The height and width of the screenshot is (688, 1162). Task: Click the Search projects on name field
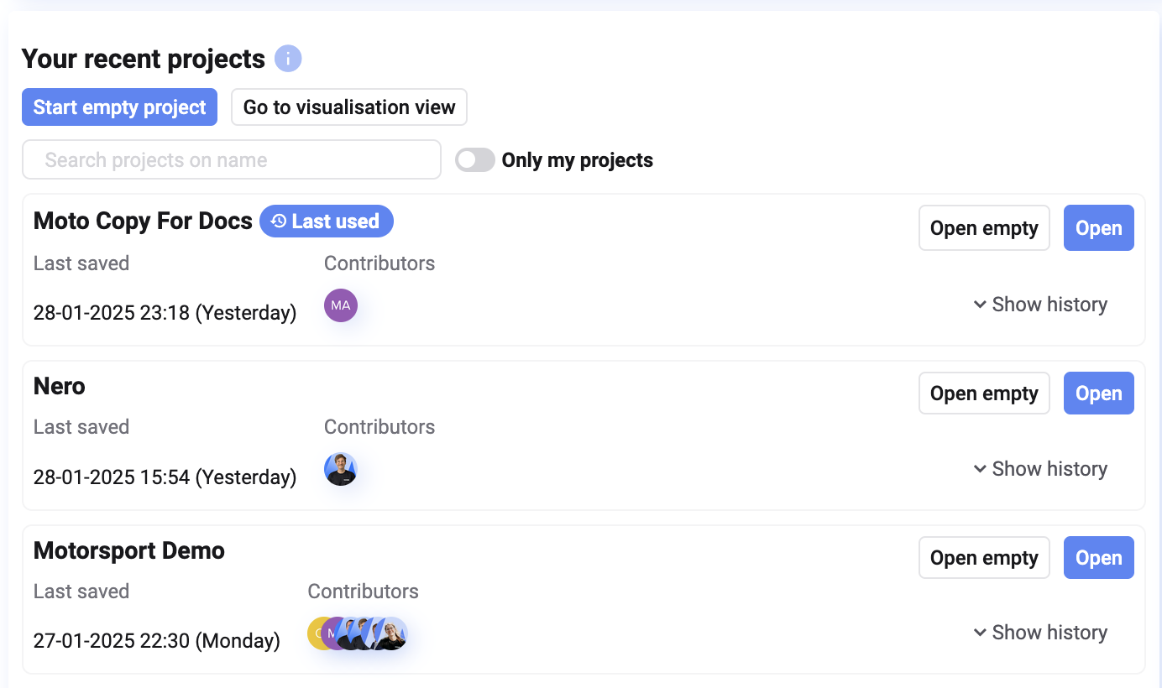(232, 160)
